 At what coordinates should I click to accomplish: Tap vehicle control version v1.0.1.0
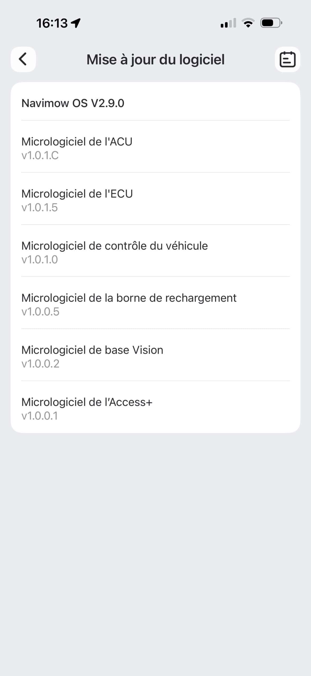[x=40, y=260]
